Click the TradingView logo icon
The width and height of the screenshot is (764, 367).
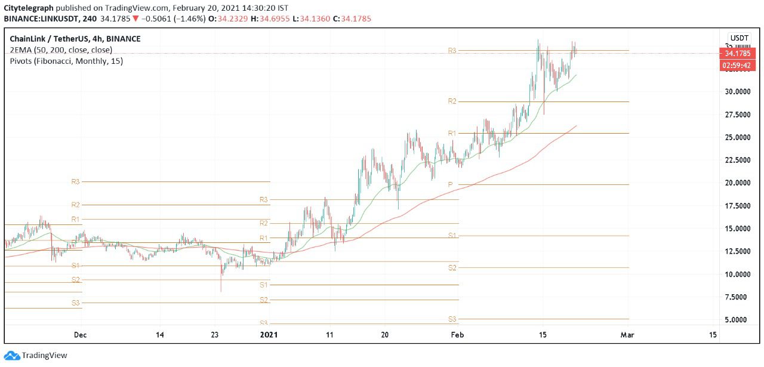point(12,356)
